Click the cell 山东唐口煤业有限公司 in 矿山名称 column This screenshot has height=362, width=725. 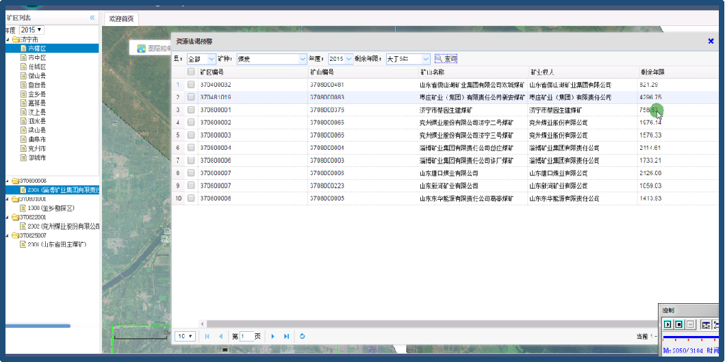[x=448, y=173]
